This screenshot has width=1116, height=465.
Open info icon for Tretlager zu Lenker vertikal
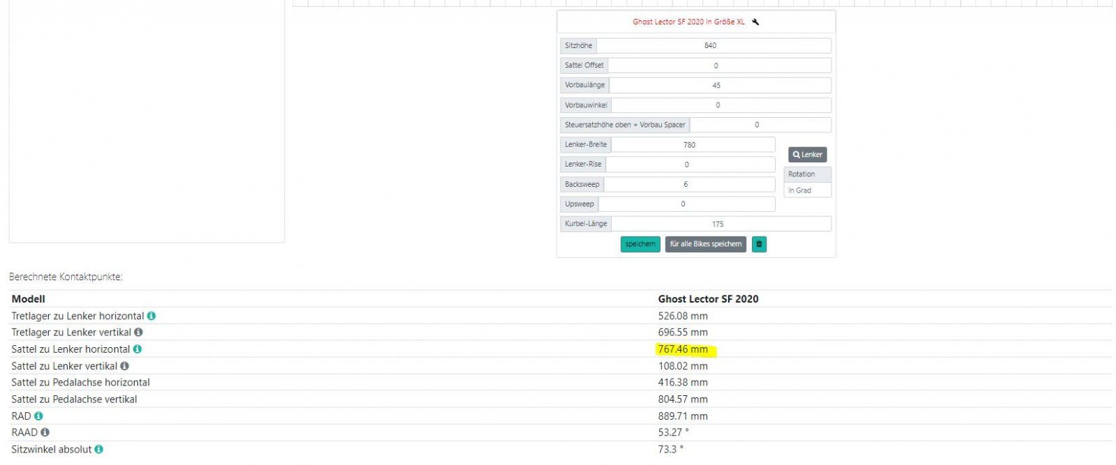point(138,333)
